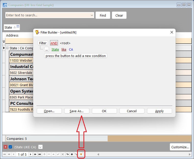The image size is (194, 159).
Task: Click the '30021 Grant Blv' address cell
Action: [x=21, y=85]
